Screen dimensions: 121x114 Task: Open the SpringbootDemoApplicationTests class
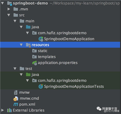click(x=74, y=86)
